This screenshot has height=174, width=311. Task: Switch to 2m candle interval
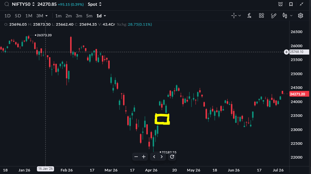pyautogui.click(x=69, y=16)
